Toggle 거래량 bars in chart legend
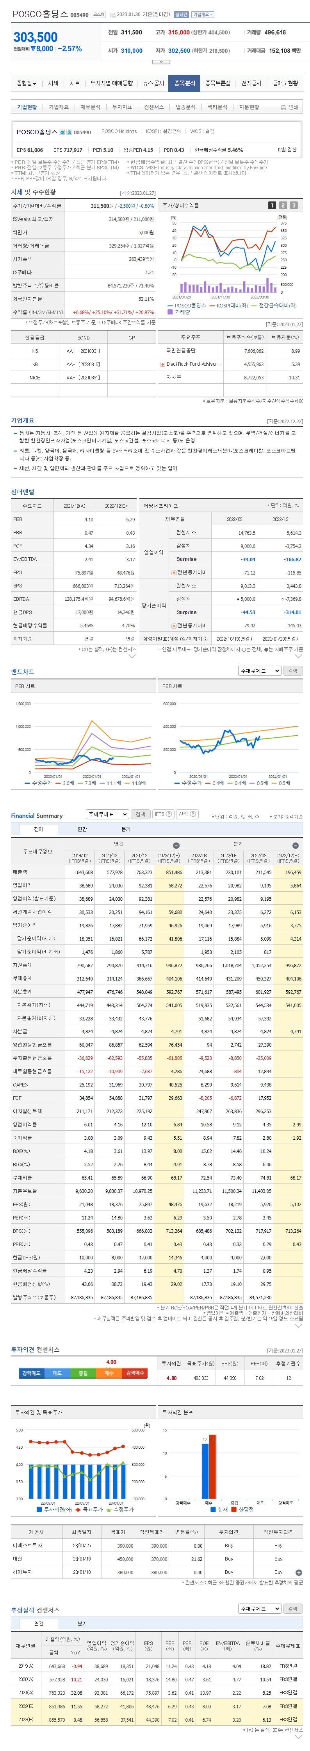 pyautogui.click(x=178, y=312)
